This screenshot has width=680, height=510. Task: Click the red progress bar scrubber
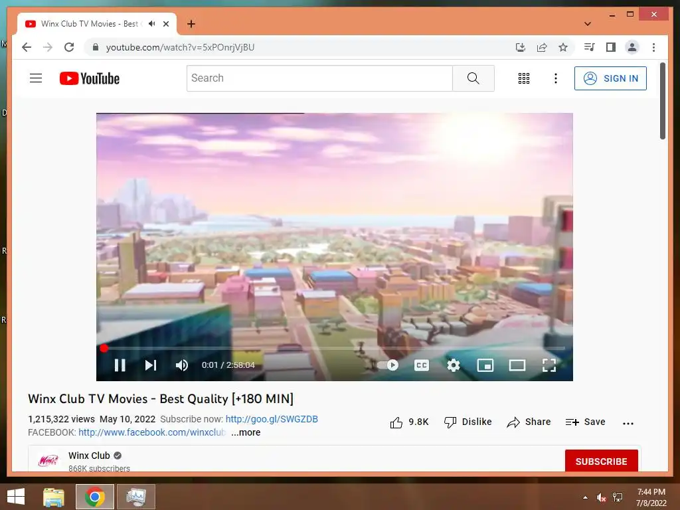click(x=104, y=348)
